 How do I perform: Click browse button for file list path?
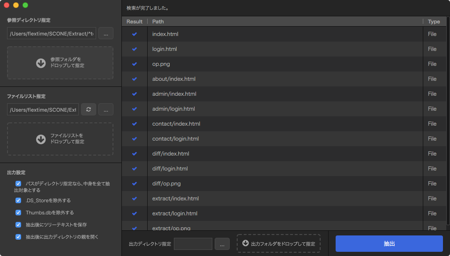[105, 109]
